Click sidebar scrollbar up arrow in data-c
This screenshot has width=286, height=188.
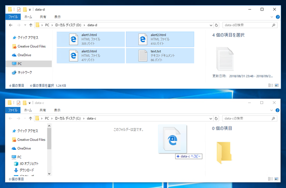(49, 126)
